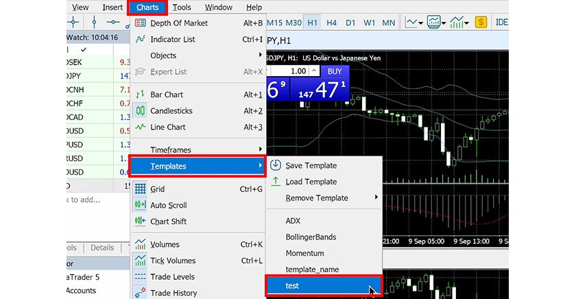Open the Trade History item

(173, 293)
